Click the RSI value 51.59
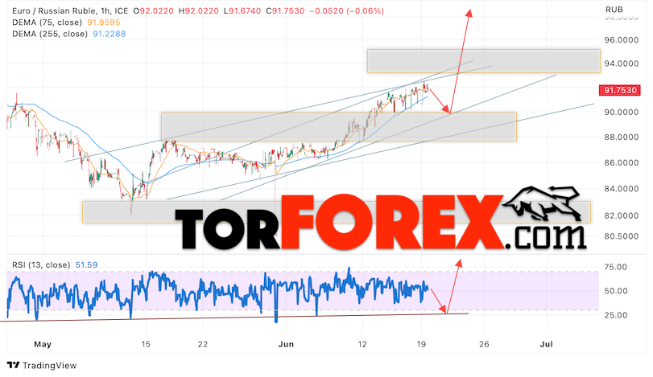This screenshot has width=653, height=377. [x=86, y=264]
